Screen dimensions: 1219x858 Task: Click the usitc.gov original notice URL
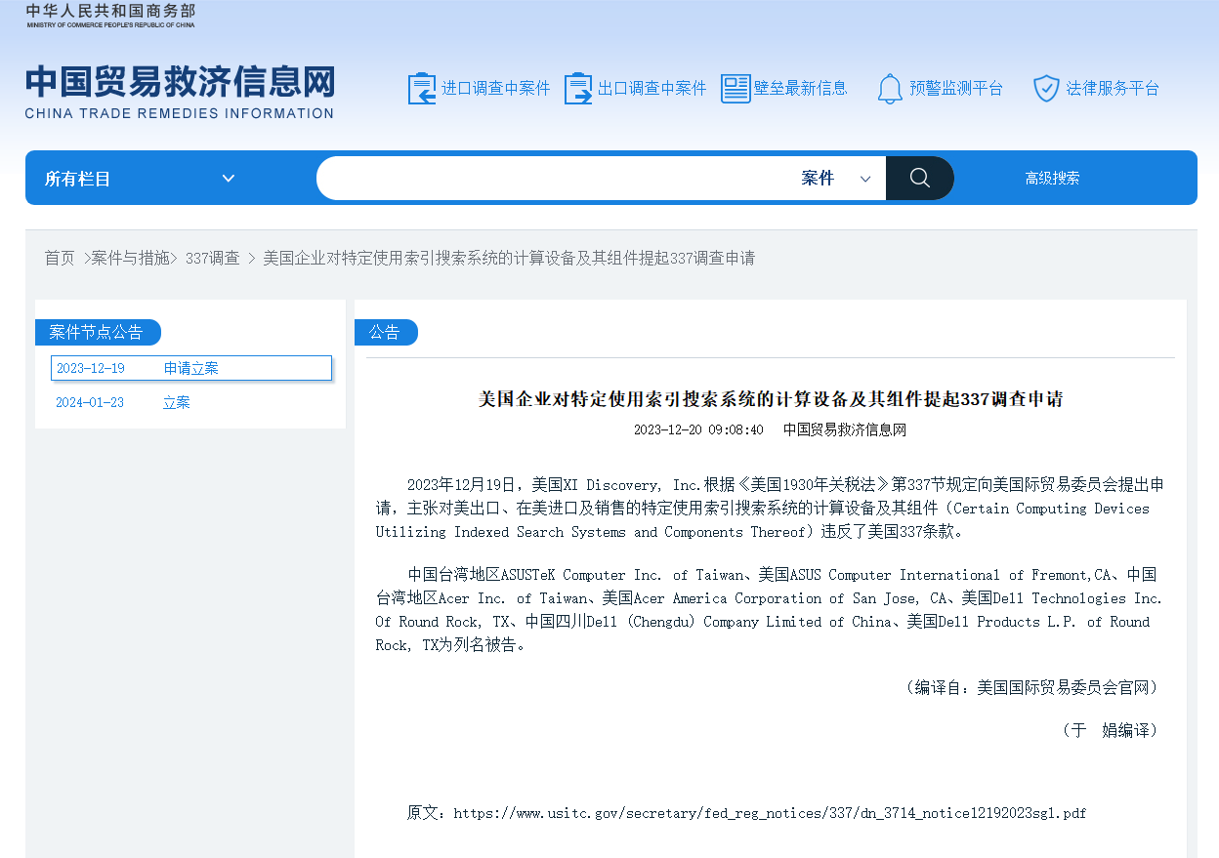click(x=770, y=812)
